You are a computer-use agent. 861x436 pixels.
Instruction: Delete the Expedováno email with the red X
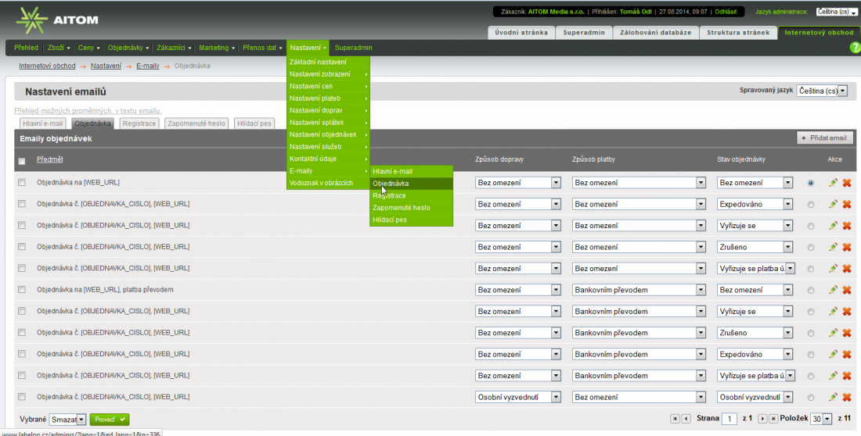tap(846, 204)
